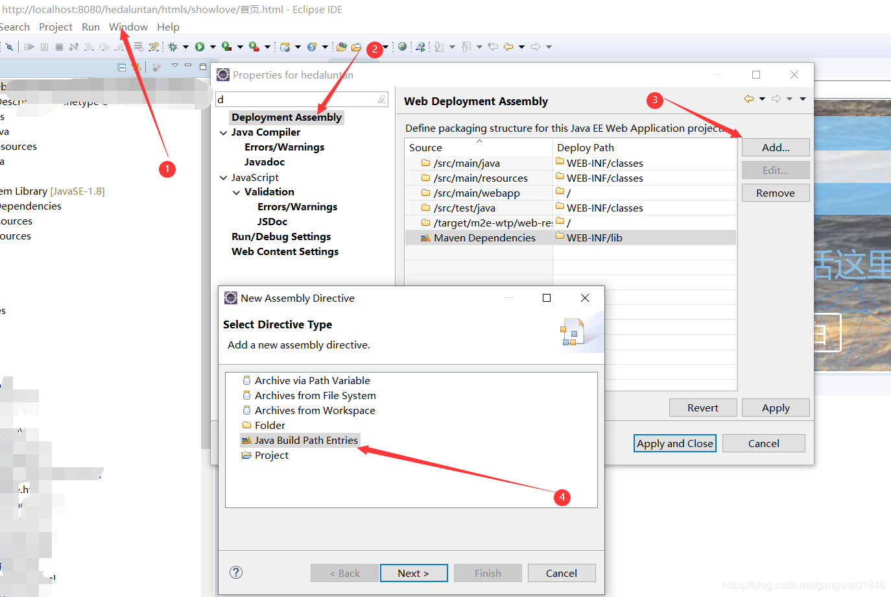Click the External Tools run icon

[254, 47]
